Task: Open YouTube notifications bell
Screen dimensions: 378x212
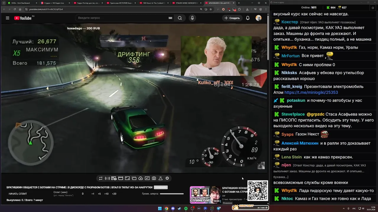Action: click(248, 18)
